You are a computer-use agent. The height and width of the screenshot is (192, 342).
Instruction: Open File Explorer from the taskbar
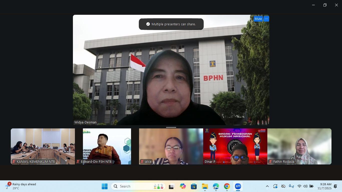click(205, 186)
